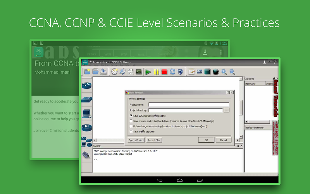Click the Hostname column header in Captures
Image resolution: width=310 pixels, height=194 pixels.
pos(255,84)
